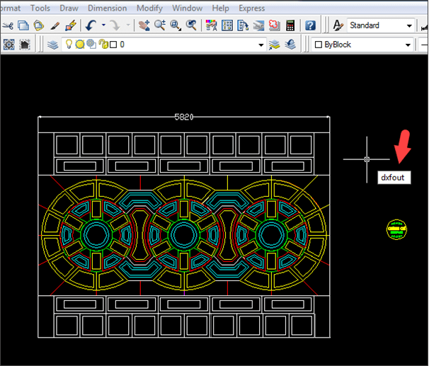Click the ByBlock color swatch box
The height and width of the screenshot is (366, 429).
point(319,45)
